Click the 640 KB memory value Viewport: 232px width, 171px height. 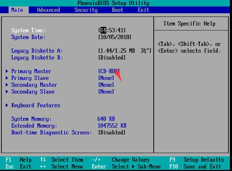click(x=106, y=119)
